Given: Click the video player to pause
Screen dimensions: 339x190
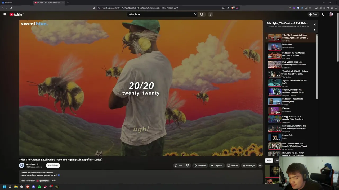Looking at the screenshot, I should pos(141,88).
